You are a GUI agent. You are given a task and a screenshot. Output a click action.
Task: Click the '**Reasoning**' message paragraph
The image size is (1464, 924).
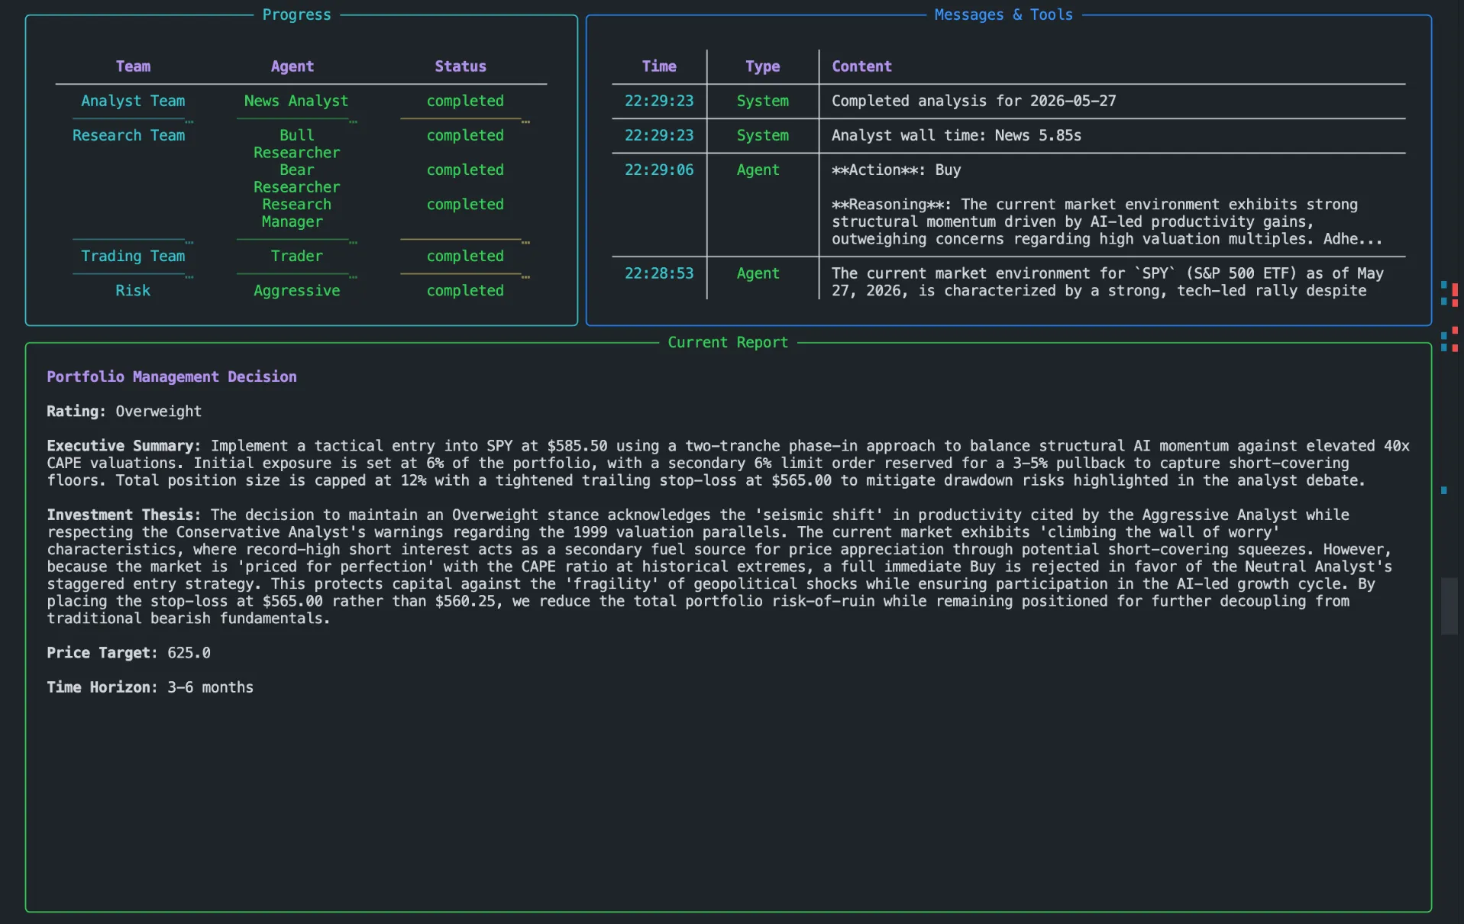click(x=1107, y=221)
